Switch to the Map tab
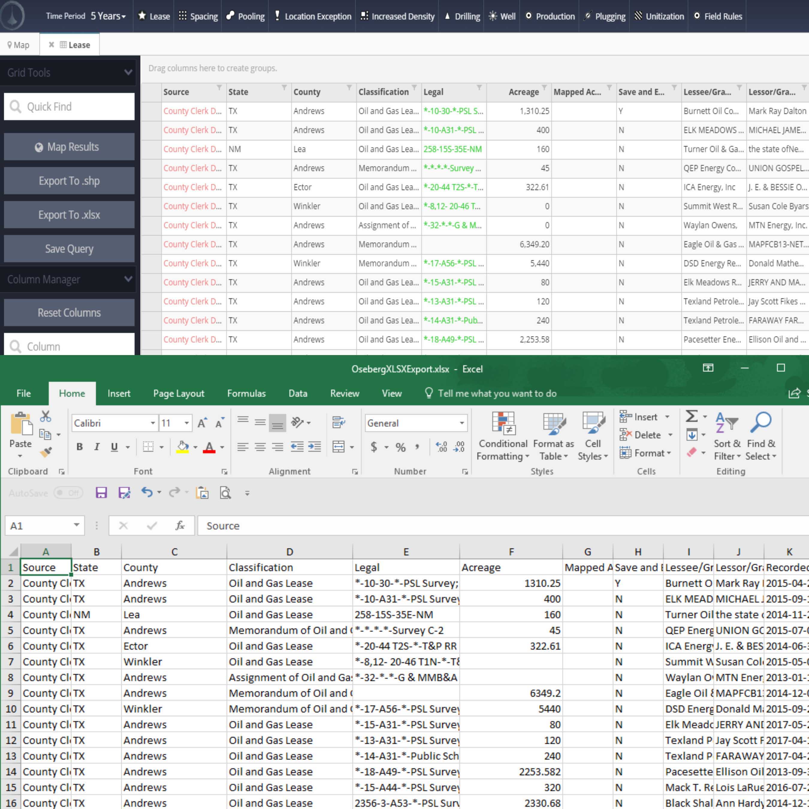The image size is (809, 809). [18, 45]
